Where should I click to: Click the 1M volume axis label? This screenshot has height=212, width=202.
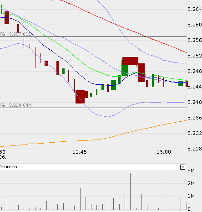(191, 196)
